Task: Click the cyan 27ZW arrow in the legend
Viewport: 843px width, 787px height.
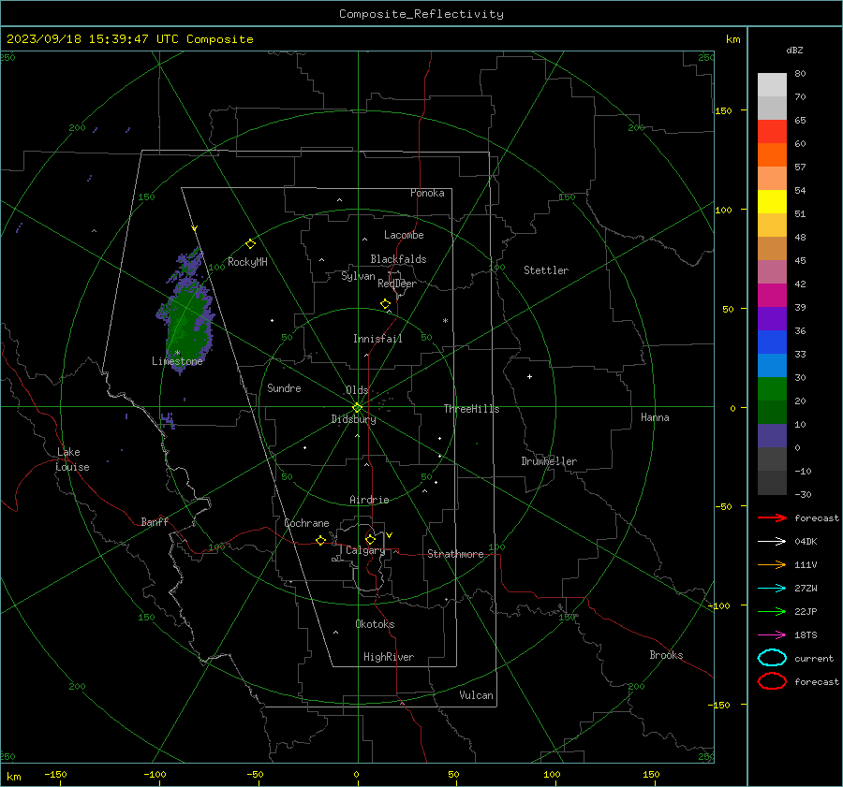Action: (772, 588)
